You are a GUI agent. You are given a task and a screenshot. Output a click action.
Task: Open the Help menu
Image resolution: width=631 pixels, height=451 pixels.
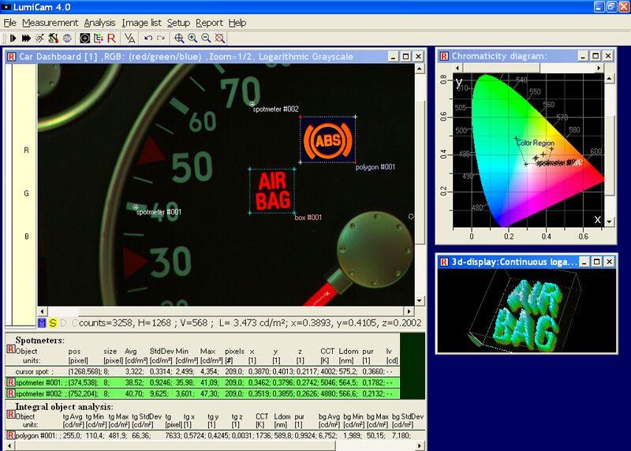pyautogui.click(x=237, y=23)
